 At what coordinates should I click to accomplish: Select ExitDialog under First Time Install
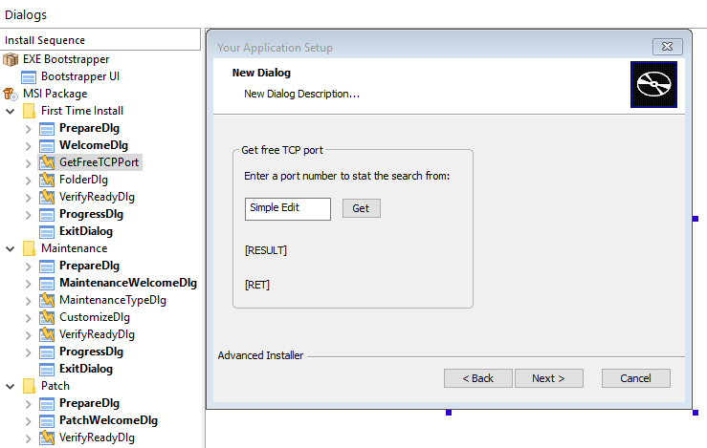[86, 231]
